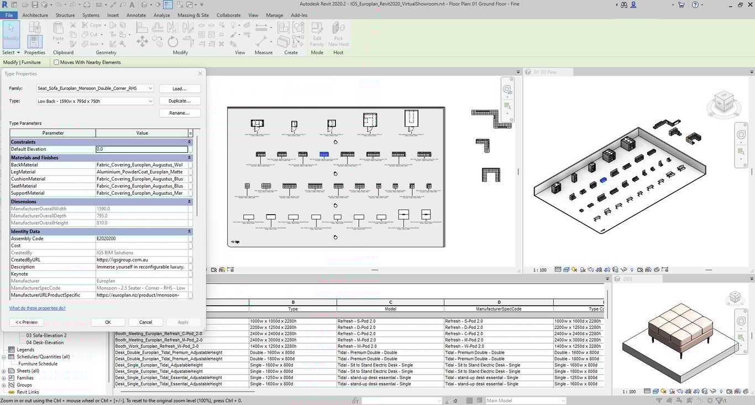The image size is (755, 405).
Task: Open the full navigation wheel in the 3D view
Action: click(x=741, y=135)
